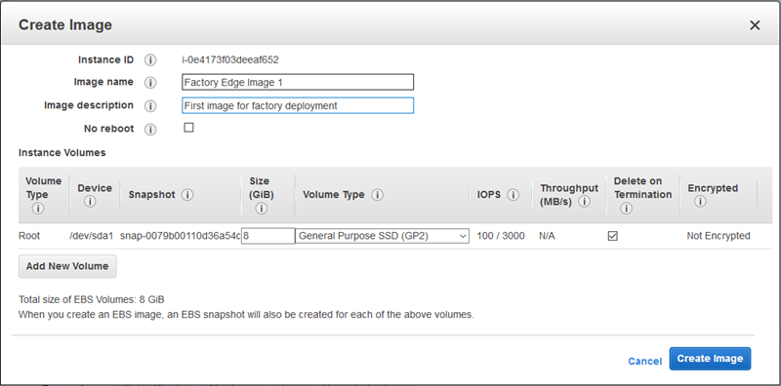Click into the Image description field
The image size is (781, 386).
298,105
